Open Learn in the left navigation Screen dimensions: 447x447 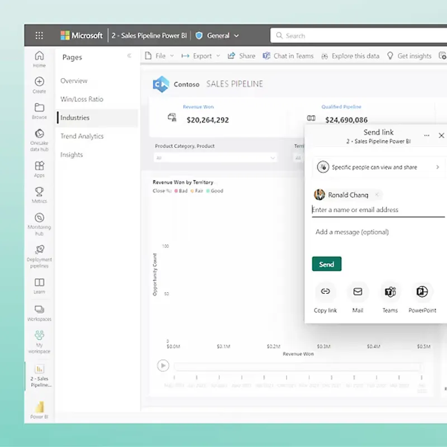(39, 286)
